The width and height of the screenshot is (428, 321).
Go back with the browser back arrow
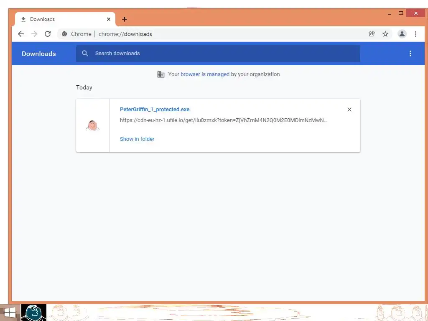(21, 34)
